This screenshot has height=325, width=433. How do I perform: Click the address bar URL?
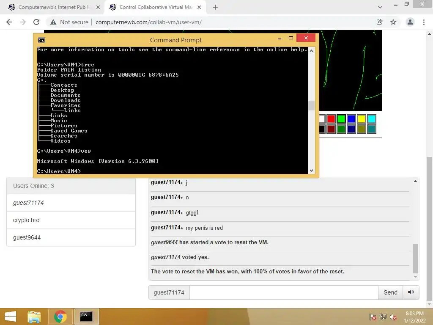(148, 22)
